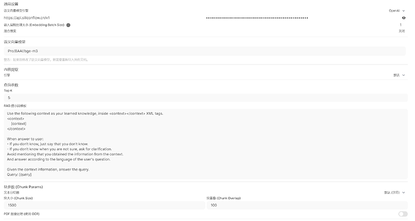Click the first line of RAG template
Image resolution: width=415 pixels, height=221 pixels.
pyautogui.click(x=85, y=114)
